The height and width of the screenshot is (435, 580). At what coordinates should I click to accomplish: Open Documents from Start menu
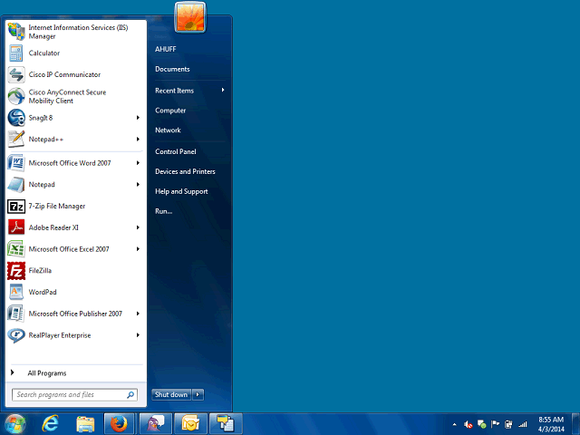click(x=172, y=69)
